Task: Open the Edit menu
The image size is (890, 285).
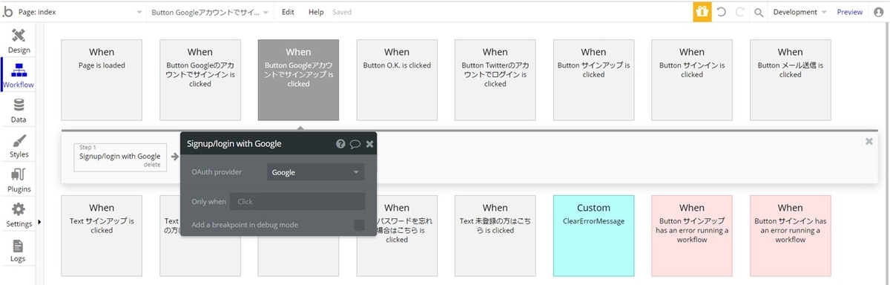Action: [x=288, y=12]
